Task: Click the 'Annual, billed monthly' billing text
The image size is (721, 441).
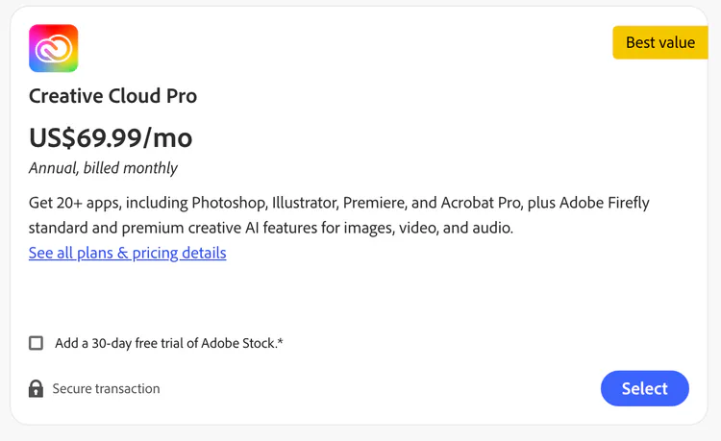Action: tap(103, 168)
